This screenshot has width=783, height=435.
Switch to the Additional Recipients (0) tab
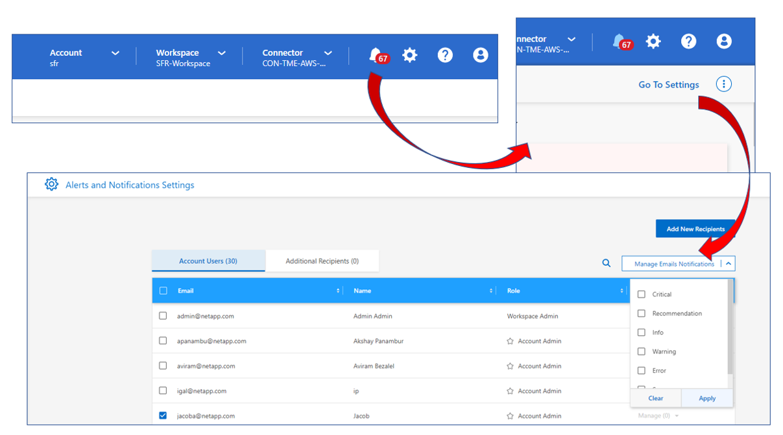tap(322, 261)
